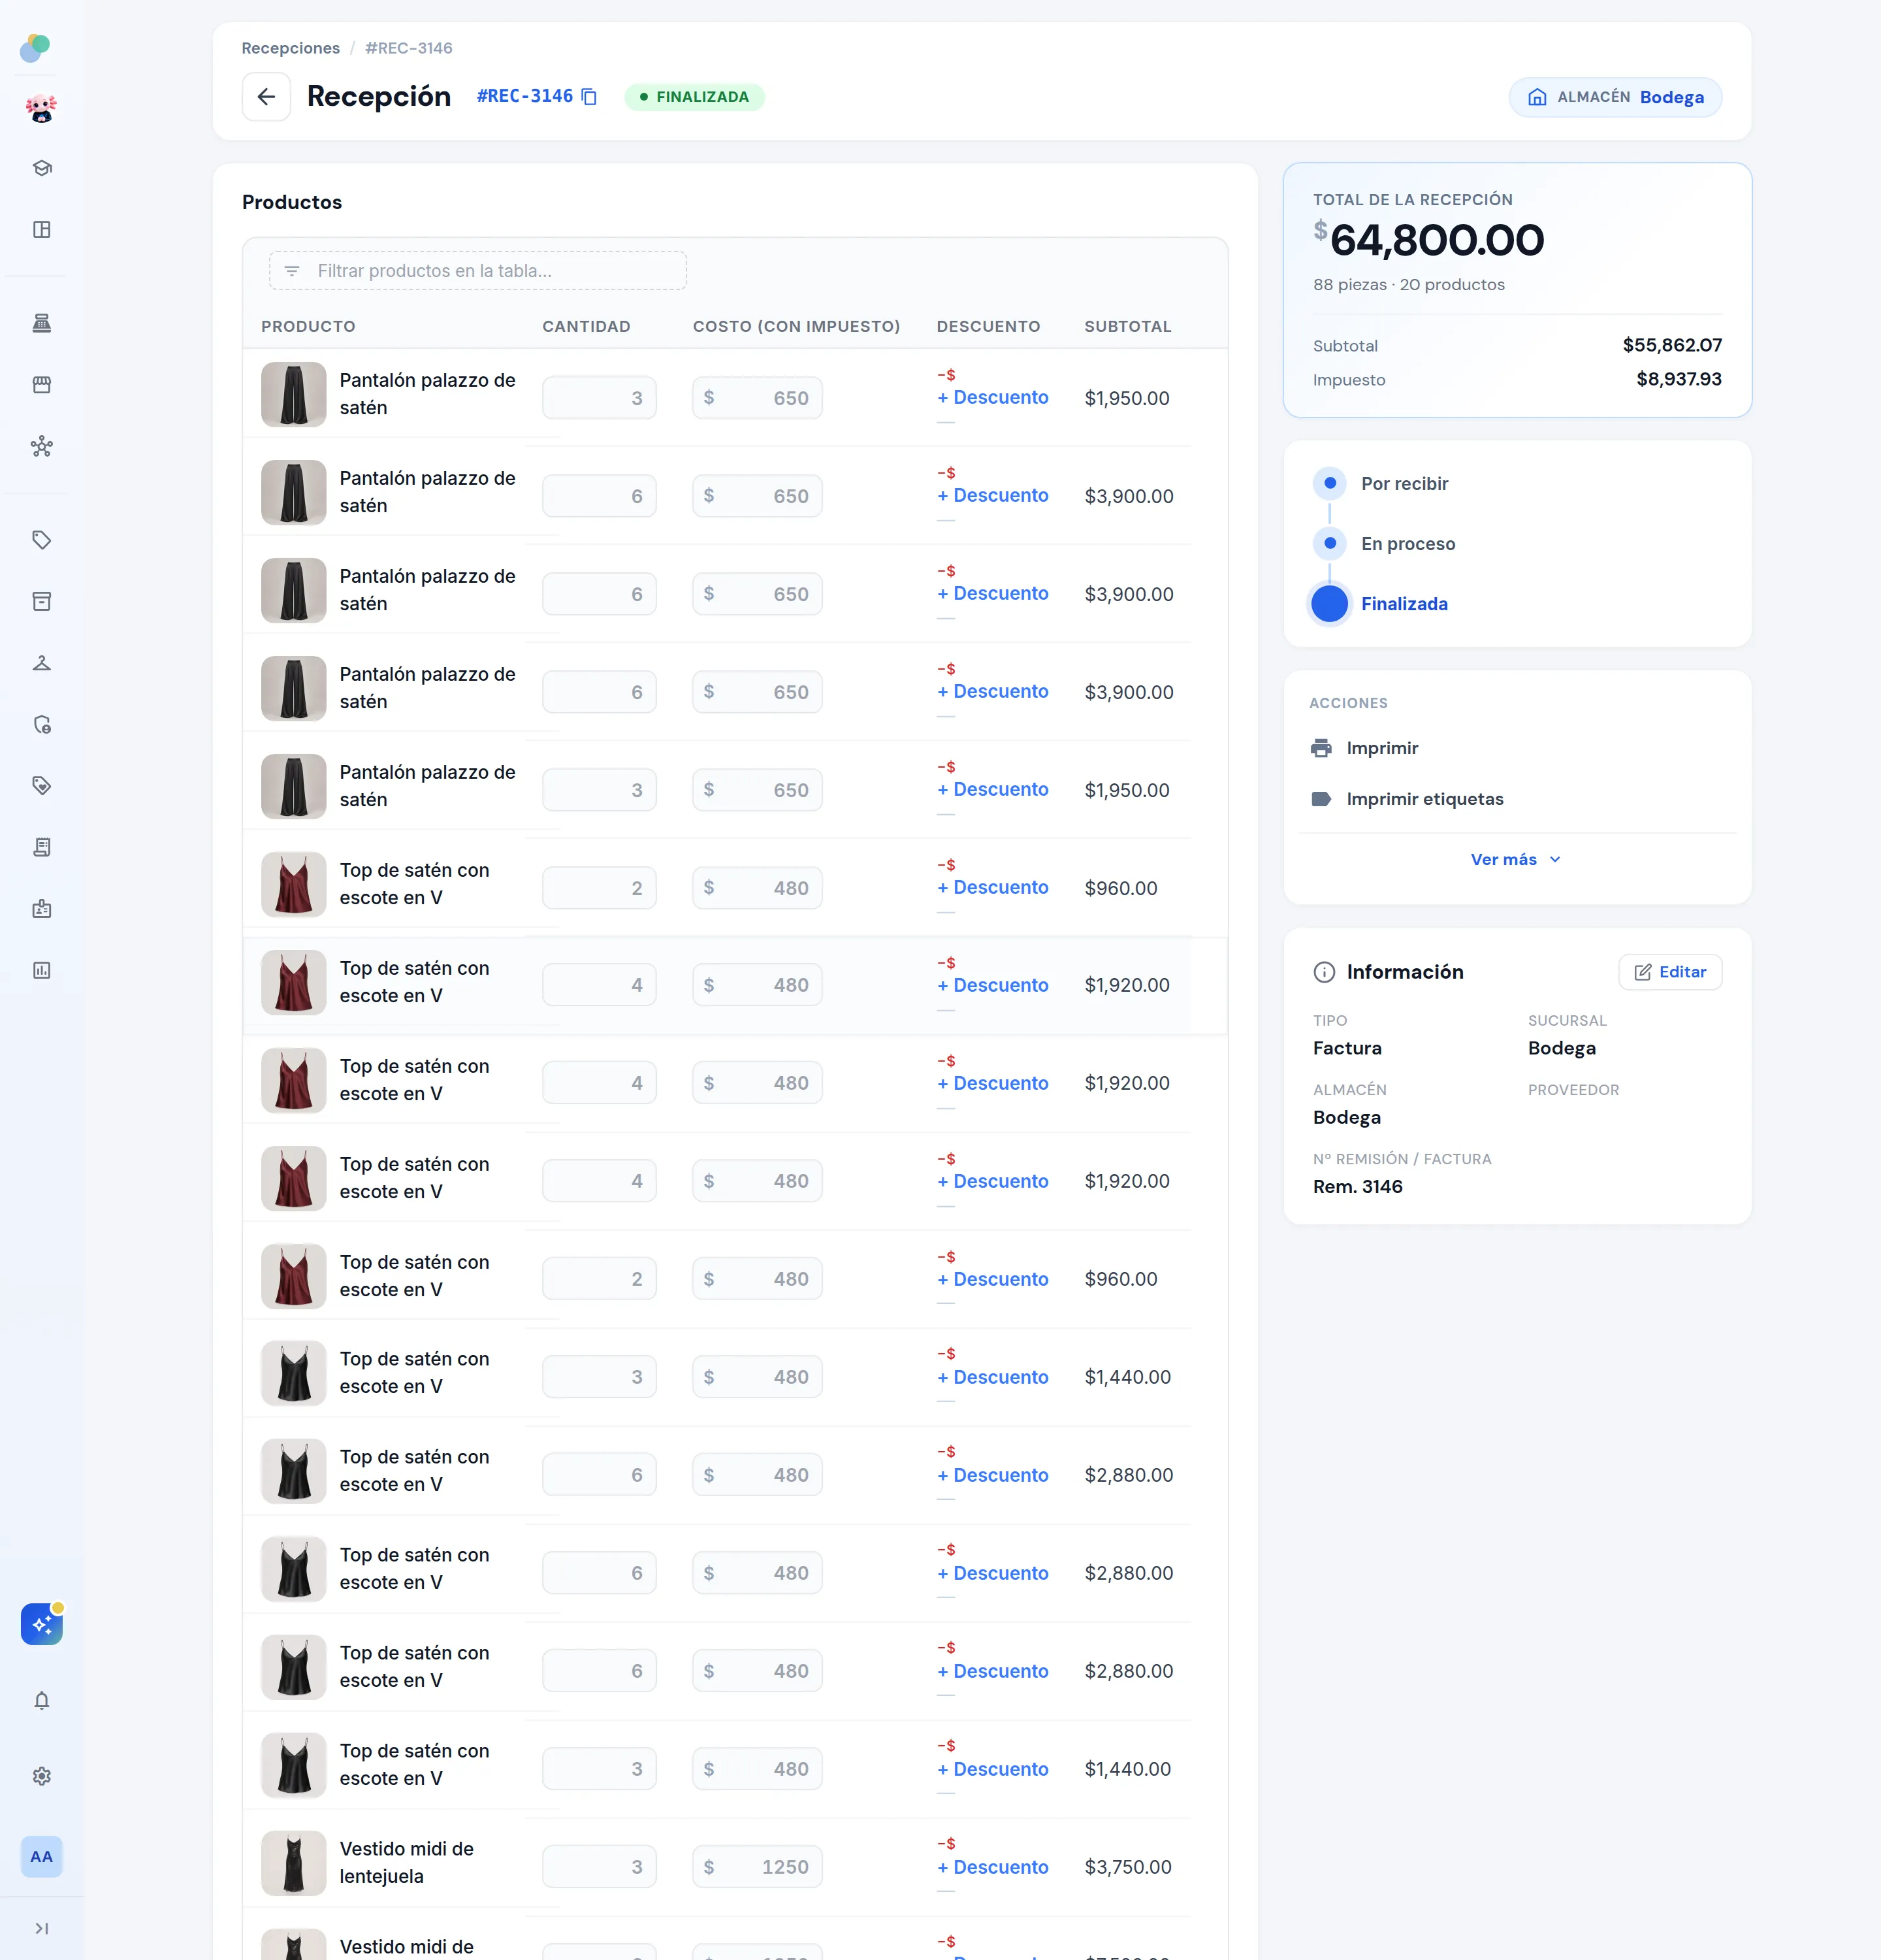Click the CANTIDAD column header
The width and height of the screenshot is (1881, 1960).
point(586,326)
